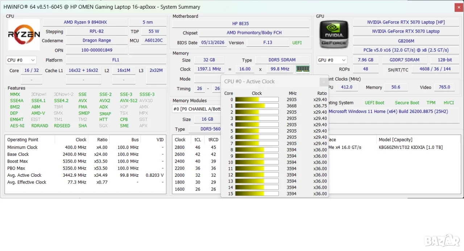Click the AES-NI feature label
464x251 pixels.
[17, 126]
